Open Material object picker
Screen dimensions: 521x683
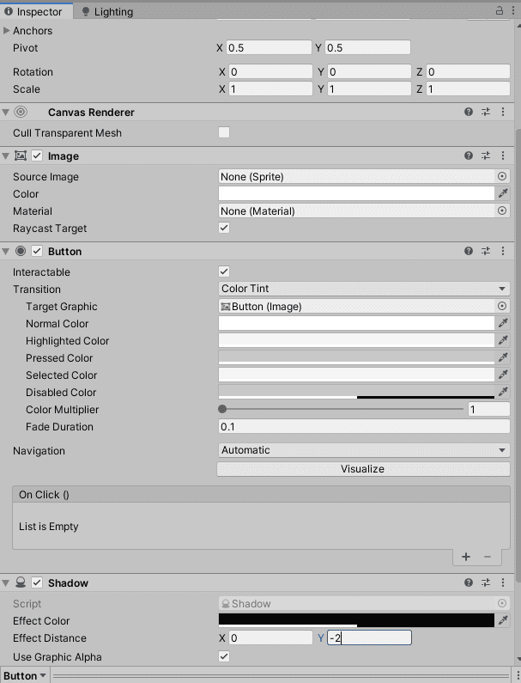(x=502, y=210)
